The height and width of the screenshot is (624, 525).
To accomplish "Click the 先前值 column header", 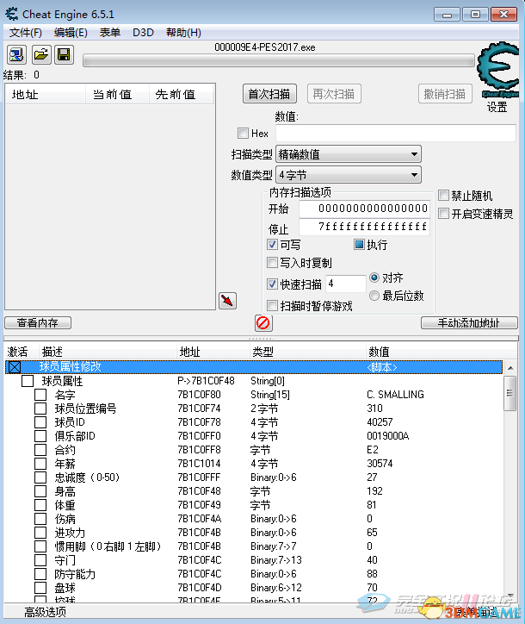I will [x=182, y=94].
